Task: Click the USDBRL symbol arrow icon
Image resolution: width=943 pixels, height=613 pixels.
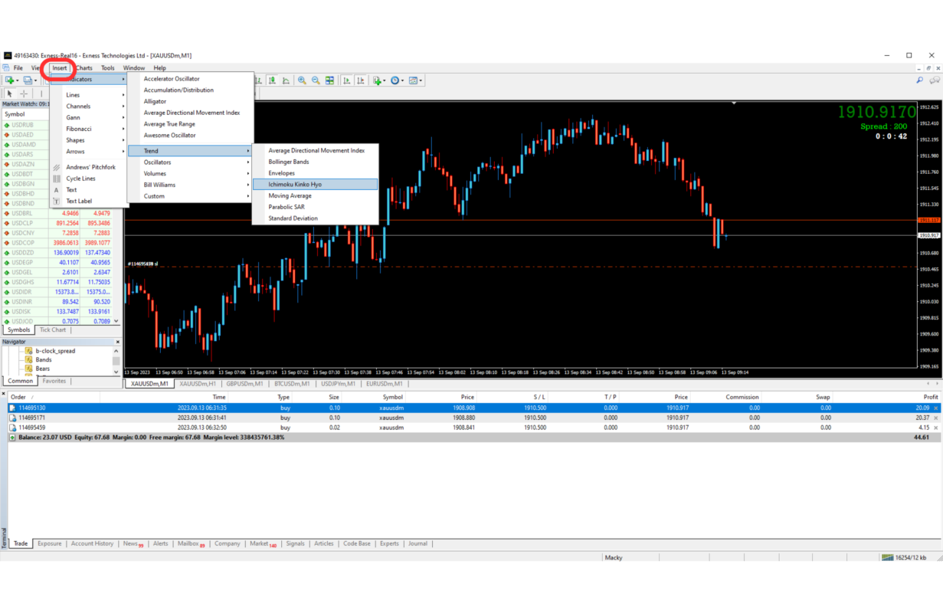Action: (x=7, y=214)
